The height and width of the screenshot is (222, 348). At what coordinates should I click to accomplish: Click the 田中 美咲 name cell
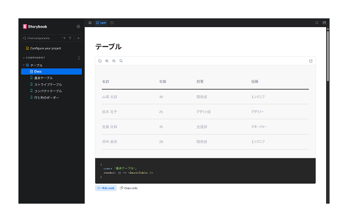pyautogui.click(x=109, y=142)
